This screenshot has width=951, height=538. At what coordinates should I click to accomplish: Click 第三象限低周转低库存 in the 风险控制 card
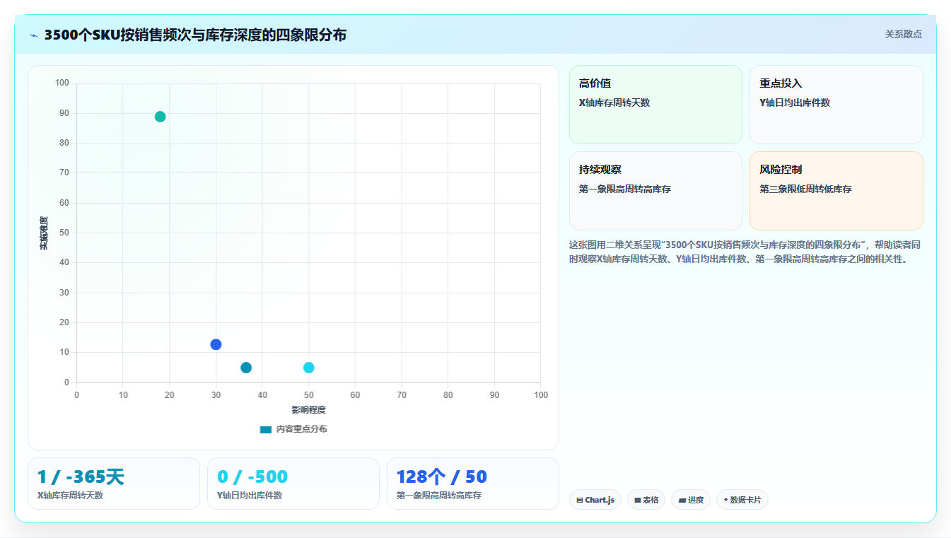805,189
